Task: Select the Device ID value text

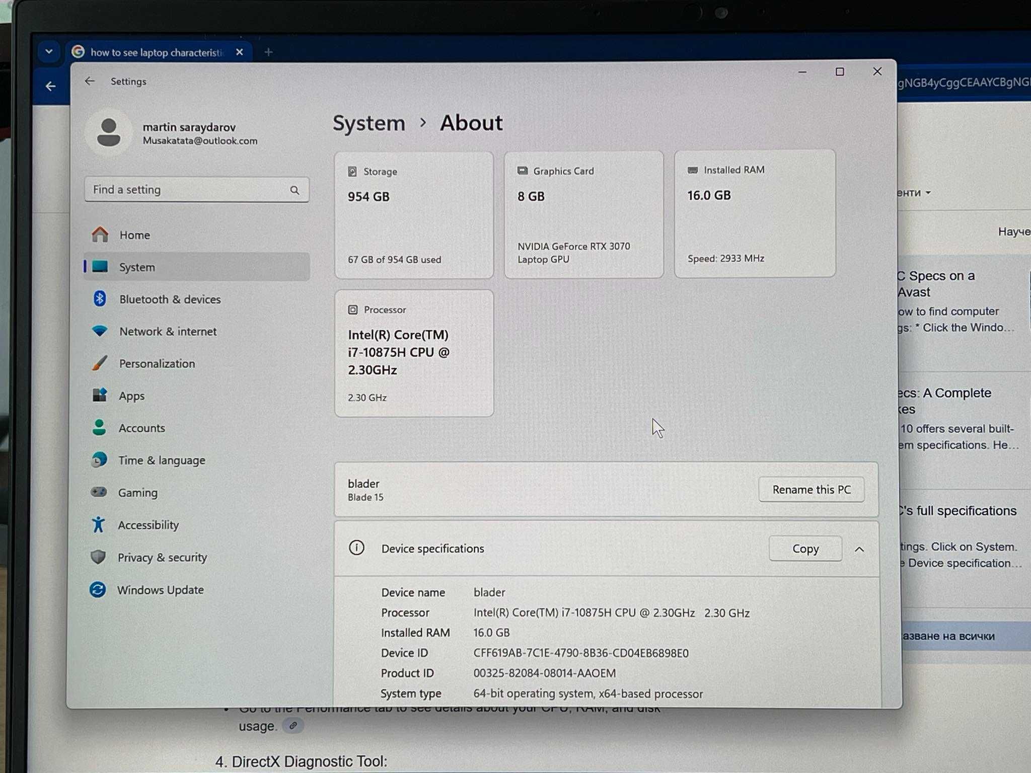Action: (x=581, y=653)
